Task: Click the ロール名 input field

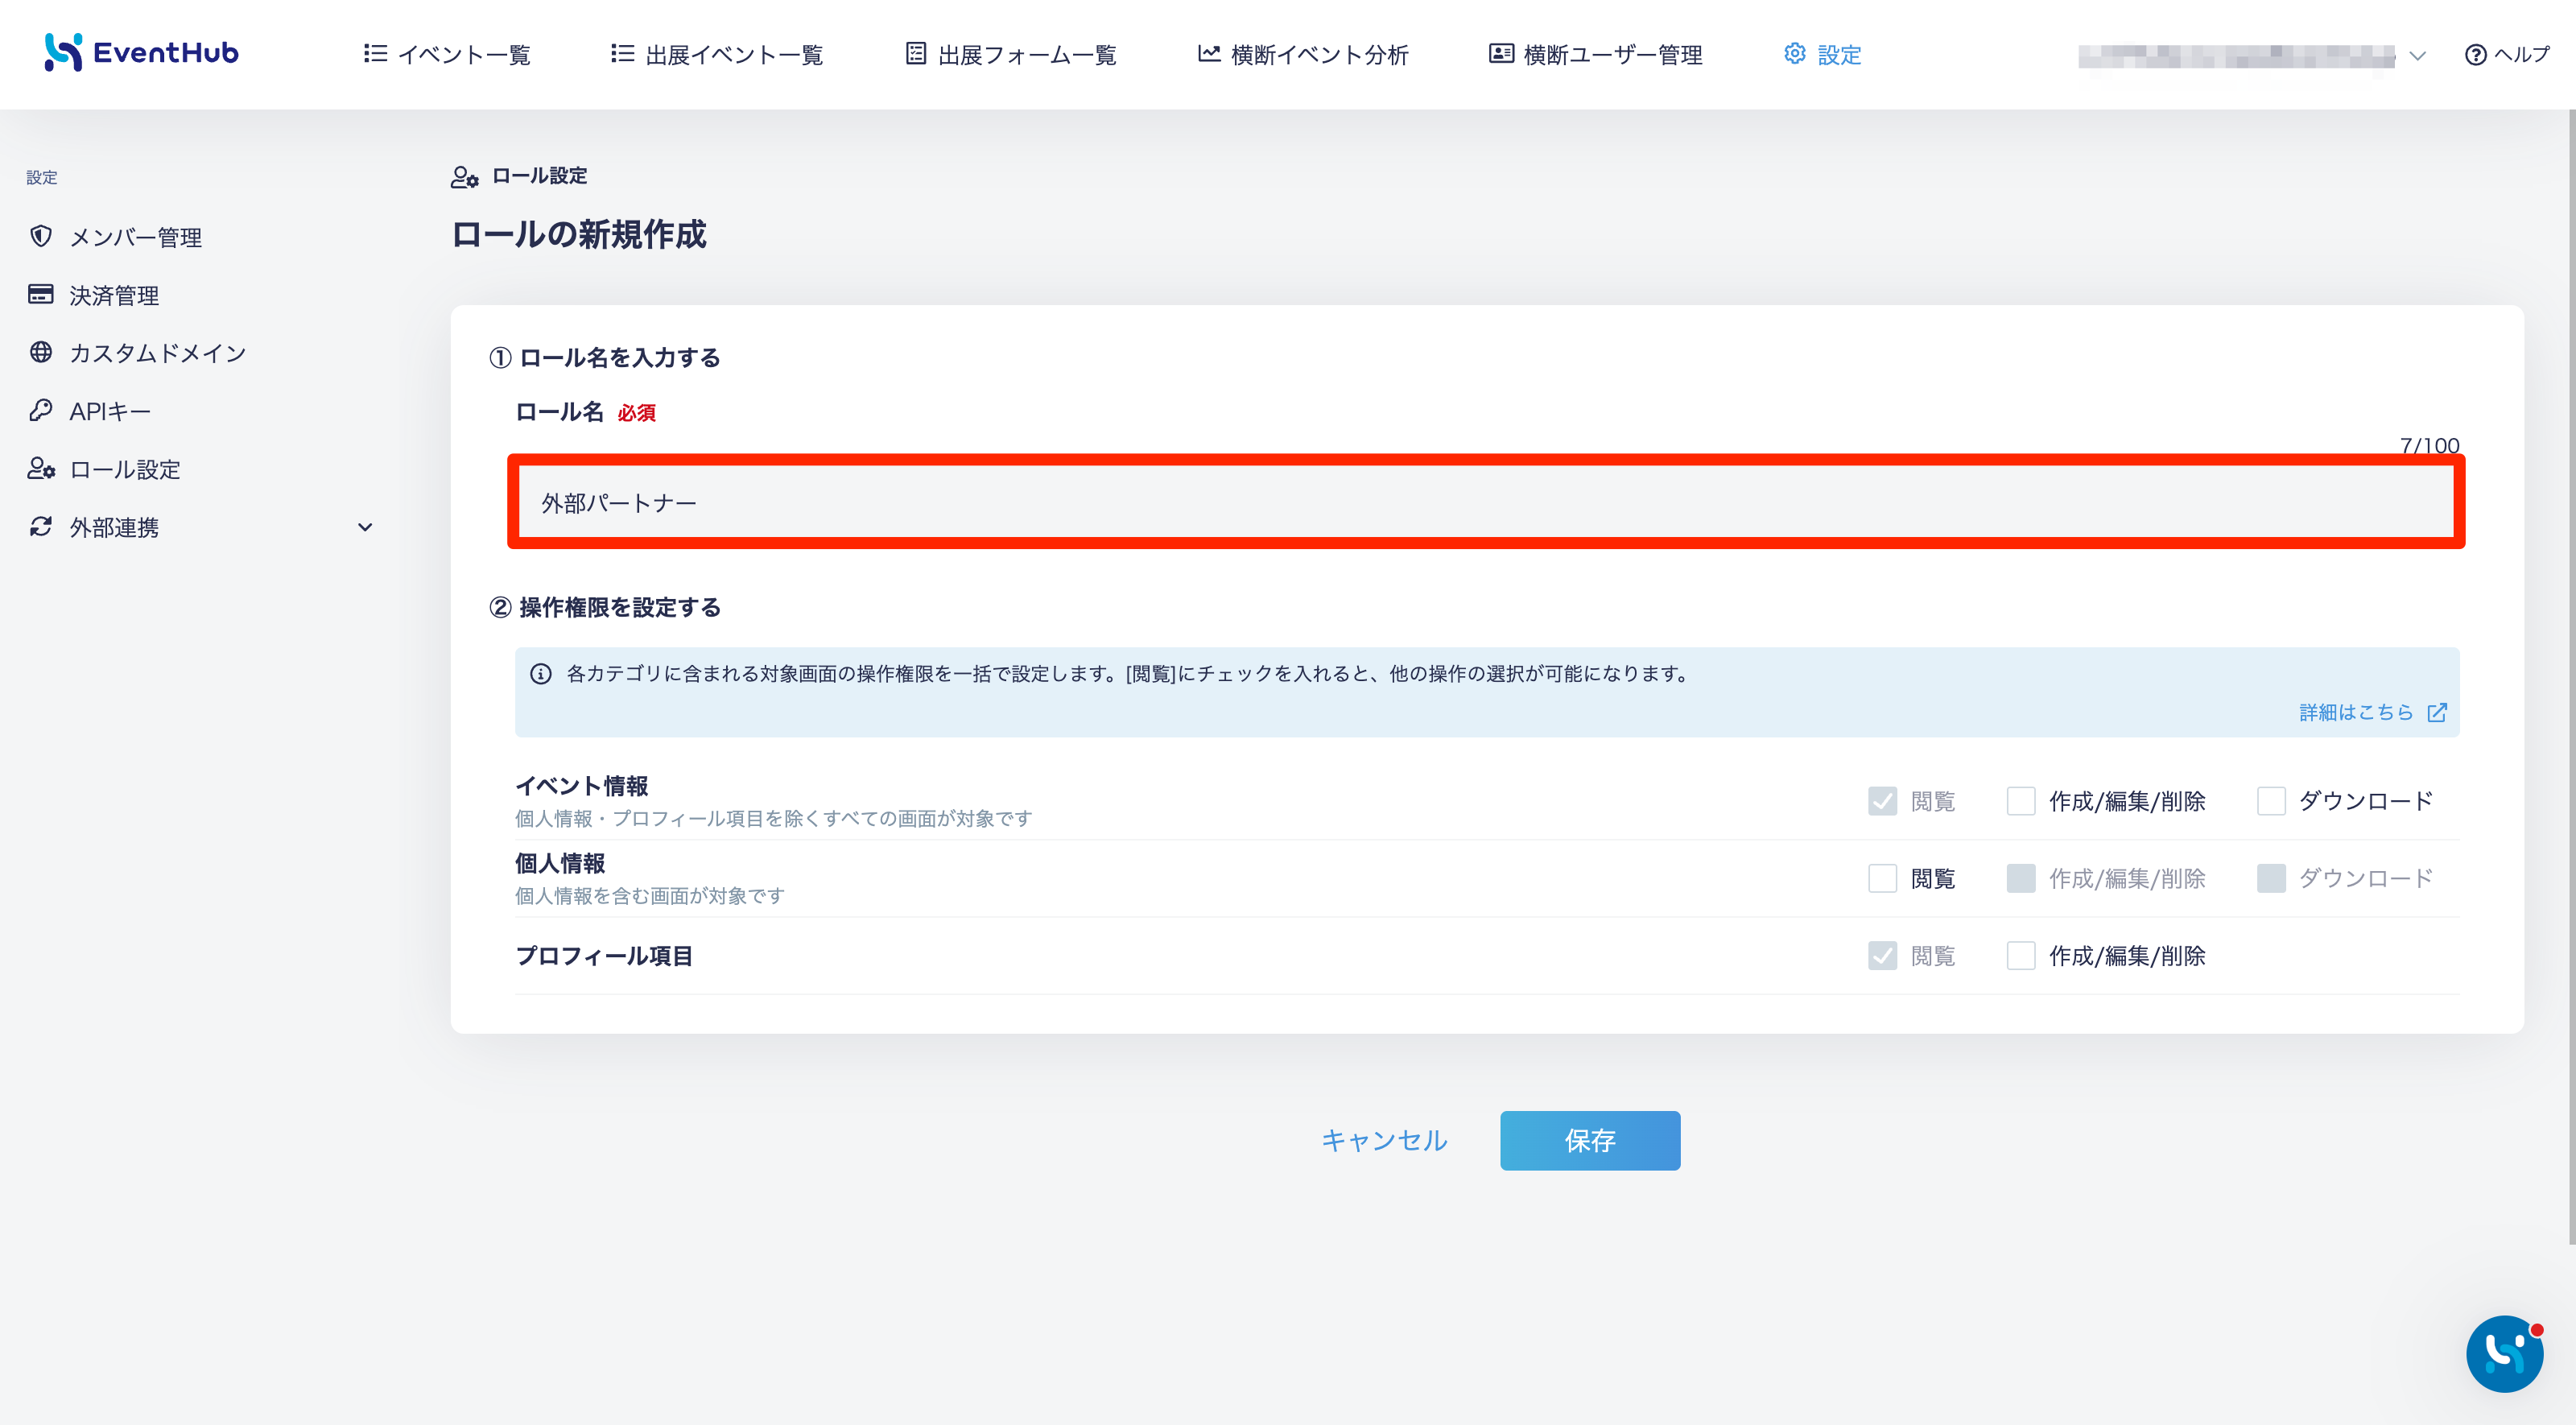Action: click(1486, 502)
